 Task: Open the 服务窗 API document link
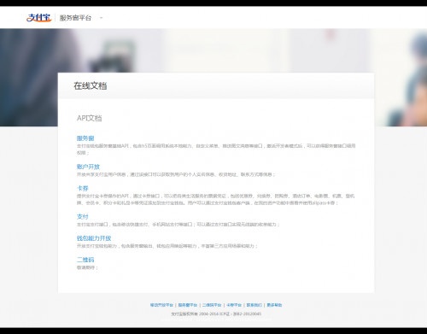(85, 138)
